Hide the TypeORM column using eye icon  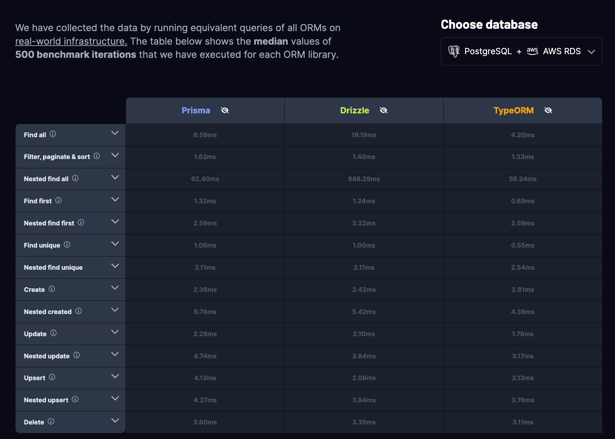pos(548,110)
